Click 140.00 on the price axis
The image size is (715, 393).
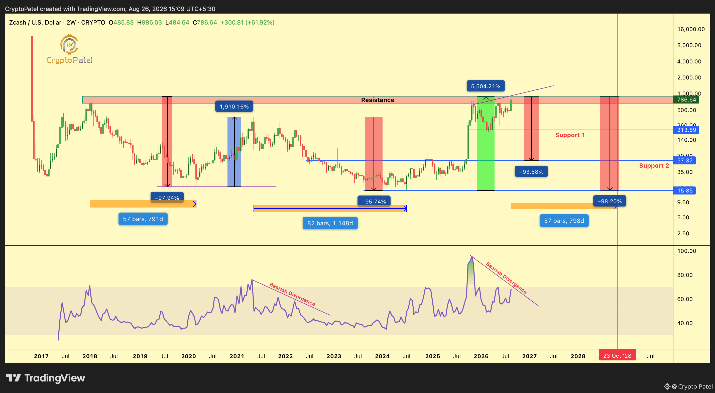(687, 140)
